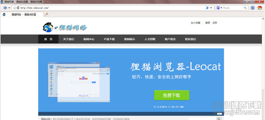Click the slogan 轻巧、快速、安全的上网好帮手
This screenshot has width=265, height=120.
(162, 77)
